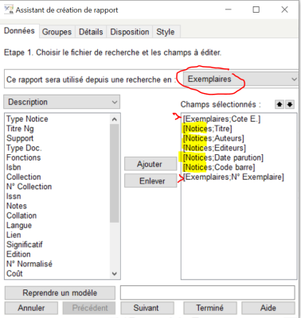Move selected field down with arrow icon
This screenshot has width=301, height=318.
point(290,104)
